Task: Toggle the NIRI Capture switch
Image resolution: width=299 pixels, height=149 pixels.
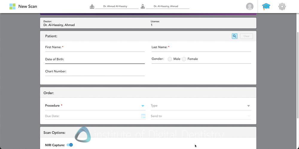Action: pyautogui.click(x=70, y=145)
